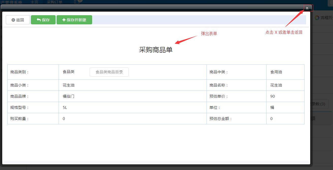This screenshot has width=333, height=170.
Task: Click the 花生油 value beside 商品名称
Action: (x=276, y=85)
